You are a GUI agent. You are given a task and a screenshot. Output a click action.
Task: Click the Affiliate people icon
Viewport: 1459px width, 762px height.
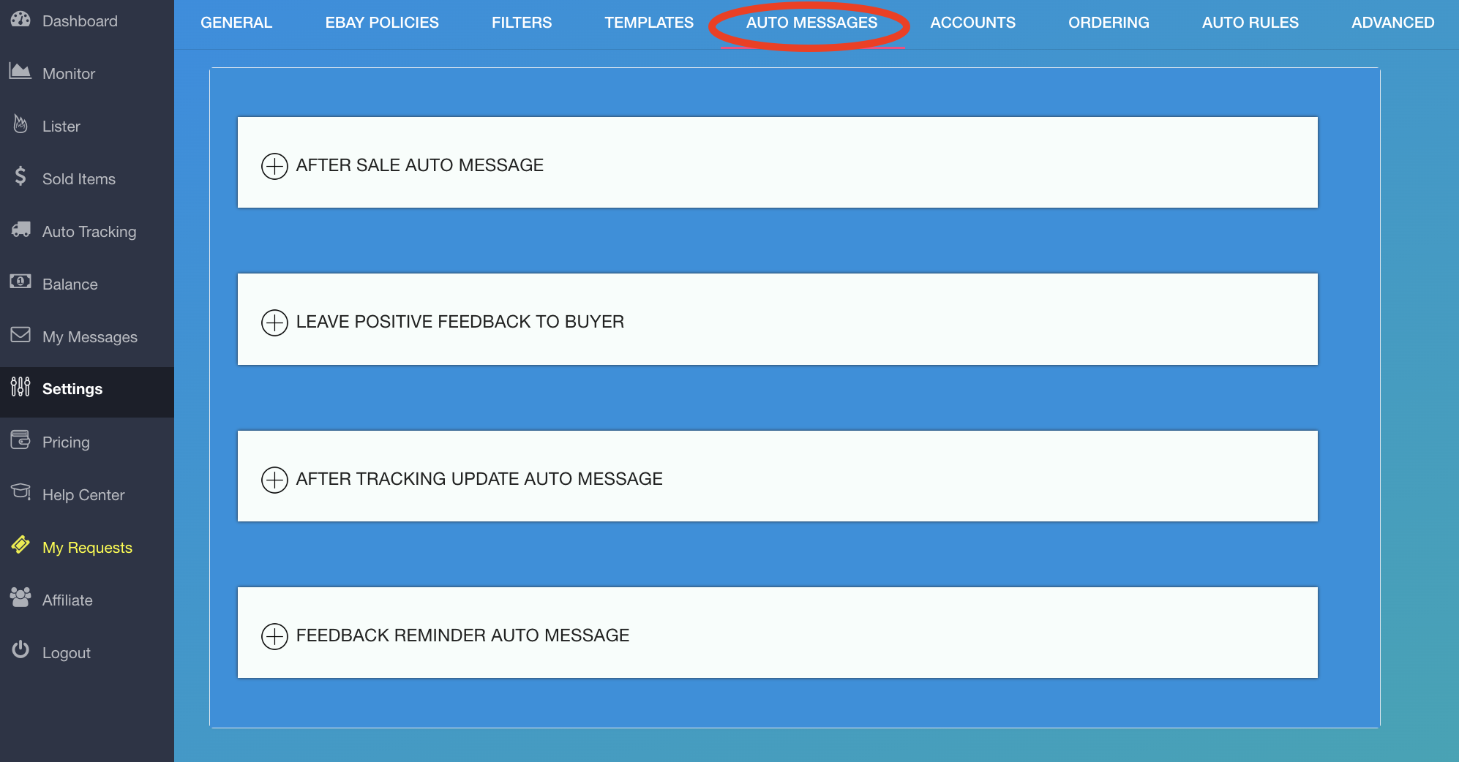[20, 597]
